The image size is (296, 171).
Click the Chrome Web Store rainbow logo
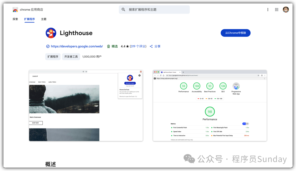[x=15, y=10]
